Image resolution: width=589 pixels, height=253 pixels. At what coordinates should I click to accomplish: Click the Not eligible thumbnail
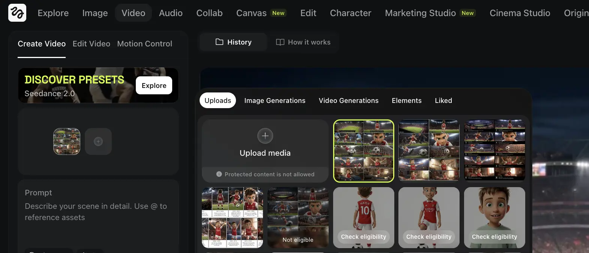pos(298,217)
